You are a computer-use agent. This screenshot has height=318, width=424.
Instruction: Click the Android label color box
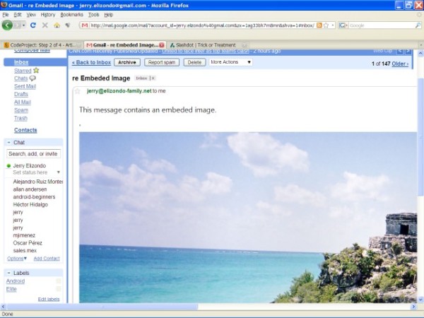point(59,281)
